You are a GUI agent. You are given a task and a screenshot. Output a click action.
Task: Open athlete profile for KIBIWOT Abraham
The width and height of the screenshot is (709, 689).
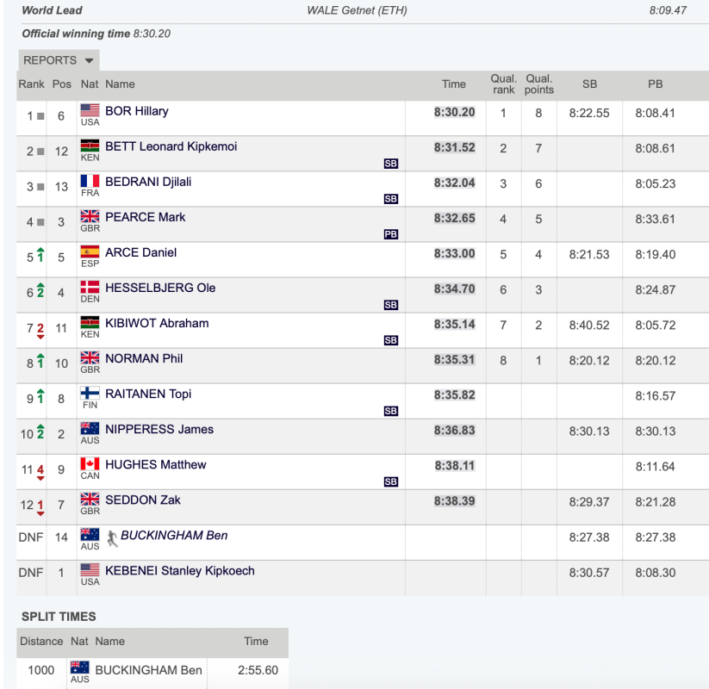tap(157, 323)
